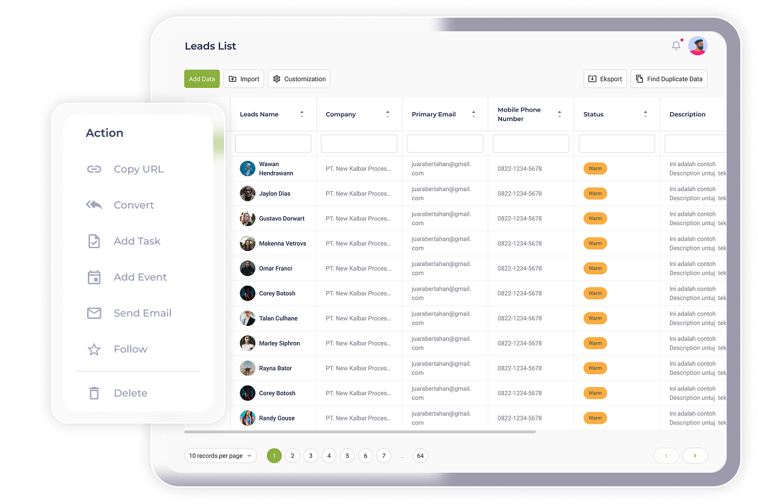Click the horizontal table scrollbar

(x=360, y=432)
